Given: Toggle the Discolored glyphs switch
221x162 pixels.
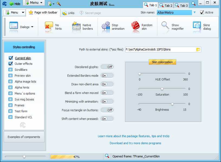Looking at the screenshot, I should pos(107,67).
